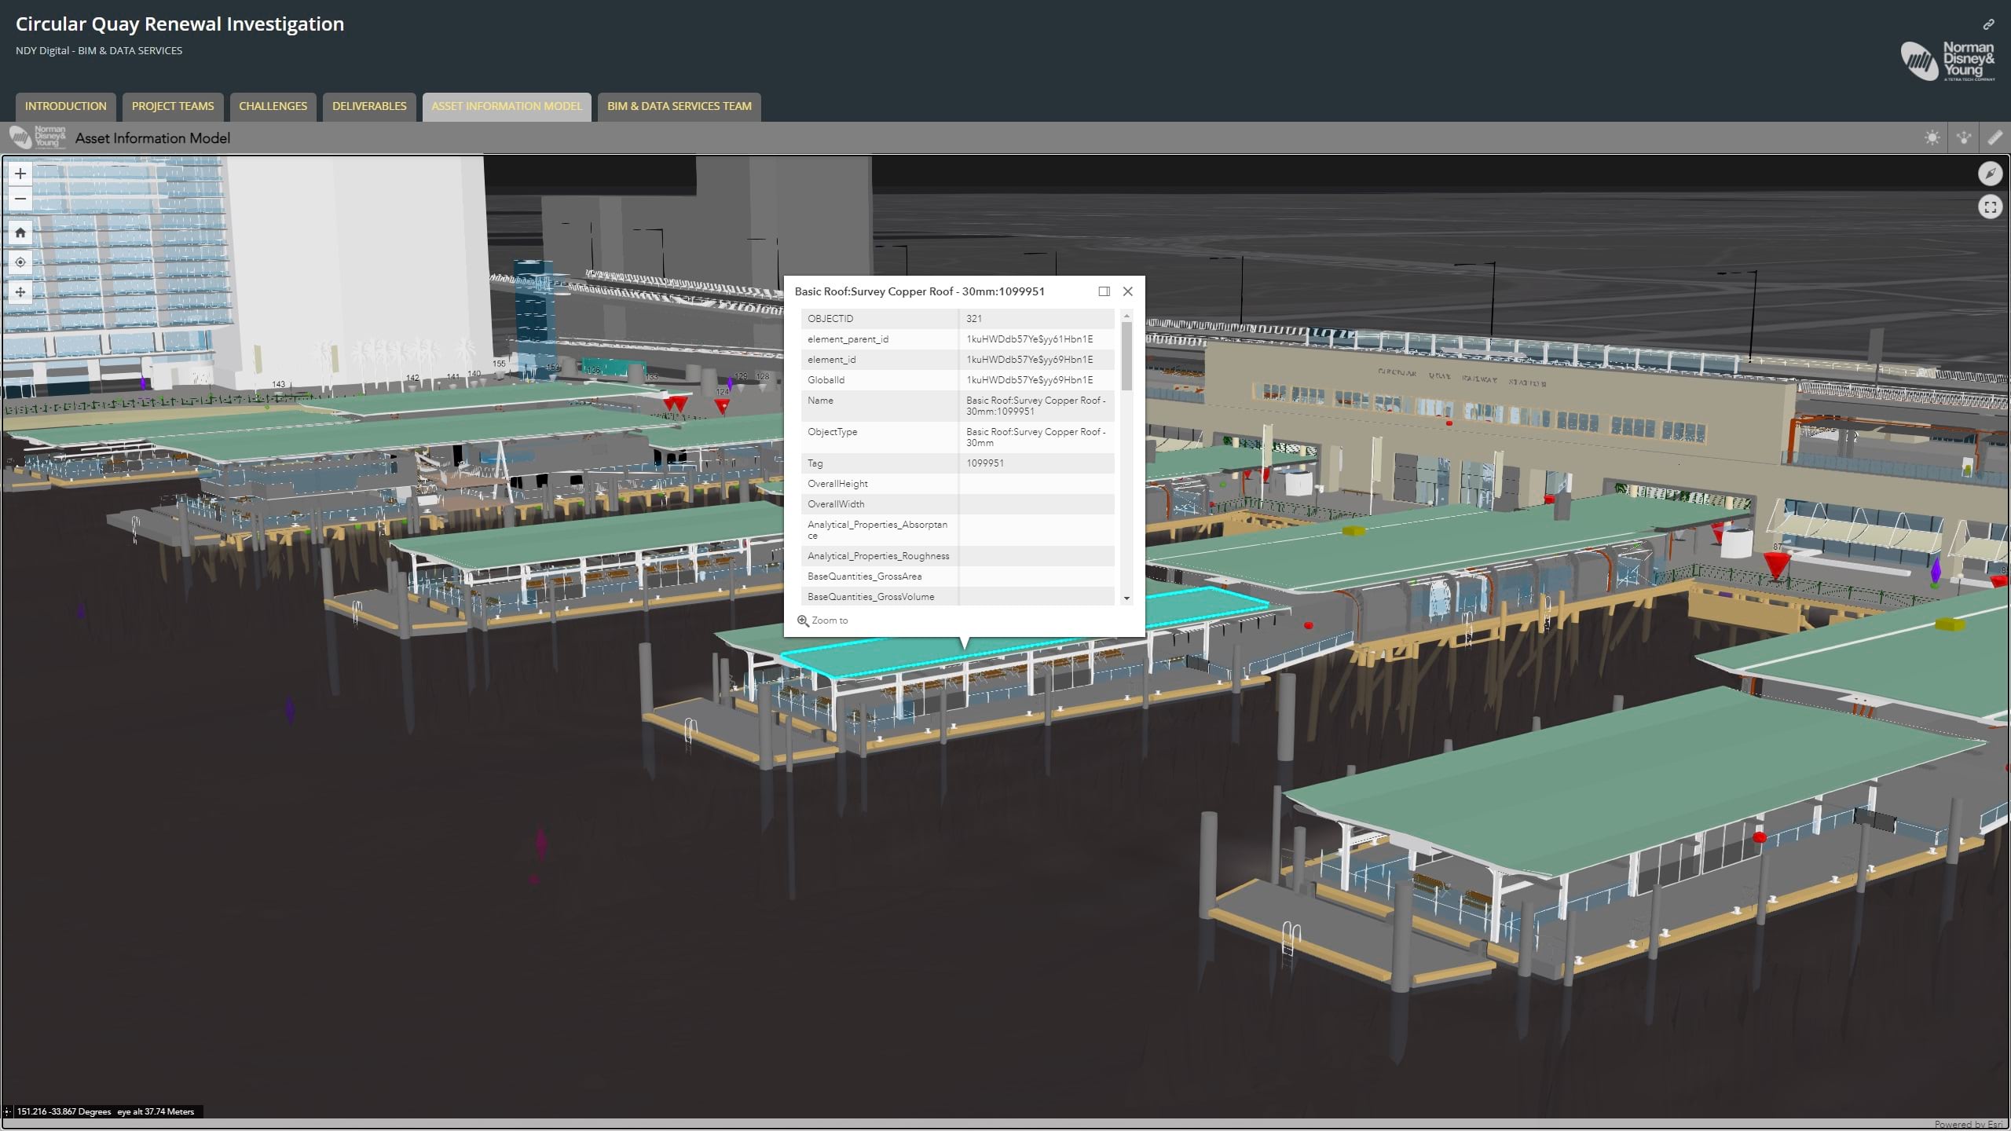Click Zoom to button in popup
Image resolution: width=2011 pixels, height=1131 pixels.
click(x=823, y=620)
